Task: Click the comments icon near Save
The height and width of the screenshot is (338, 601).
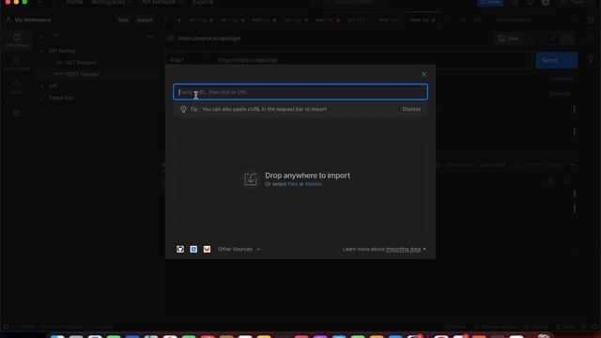Action: (x=566, y=38)
